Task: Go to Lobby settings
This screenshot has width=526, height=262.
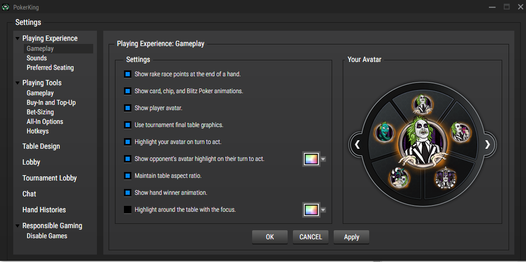Action: tap(31, 162)
